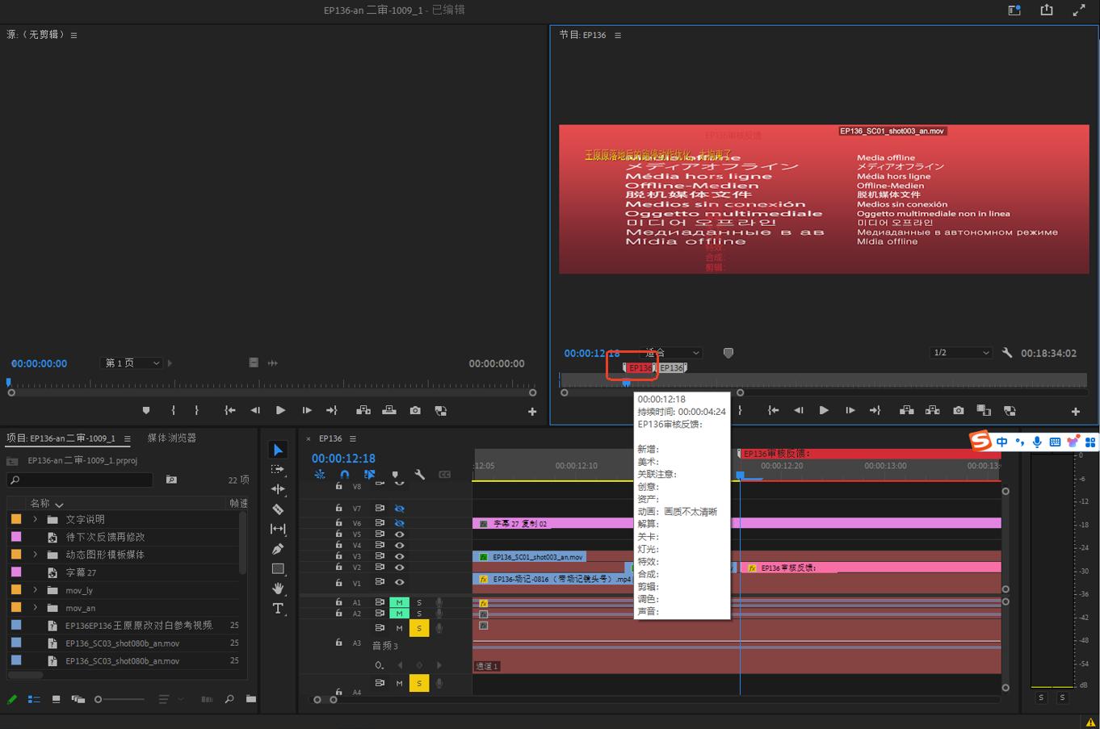Viewport: 1100px width, 729px height.
Task: Expand the mov_ly bin folder
Action: tap(35, 590)
